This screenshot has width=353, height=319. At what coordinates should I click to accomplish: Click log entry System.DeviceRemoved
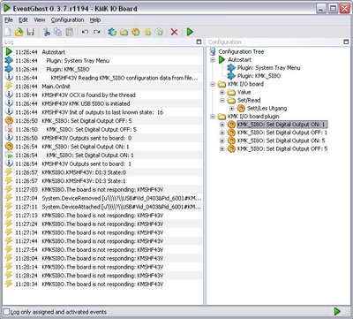122,198
